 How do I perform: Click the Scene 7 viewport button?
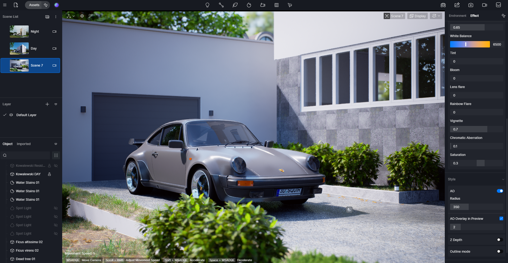click(x=394, y=16)
